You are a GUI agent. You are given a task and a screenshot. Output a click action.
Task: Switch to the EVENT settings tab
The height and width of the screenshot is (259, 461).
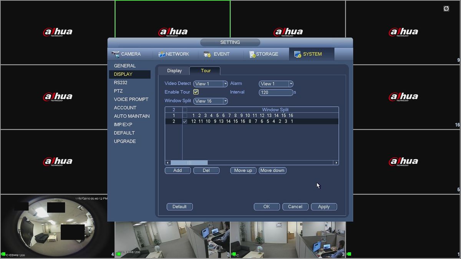pos(217,54)
